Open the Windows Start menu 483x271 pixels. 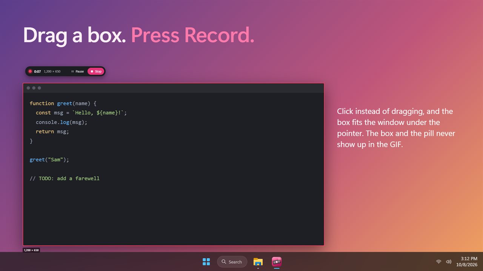[206, 262]
